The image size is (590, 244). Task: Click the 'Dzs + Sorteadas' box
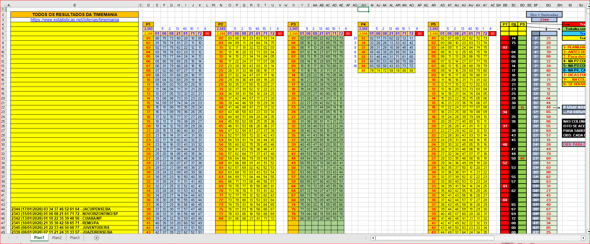click(544, 15)
